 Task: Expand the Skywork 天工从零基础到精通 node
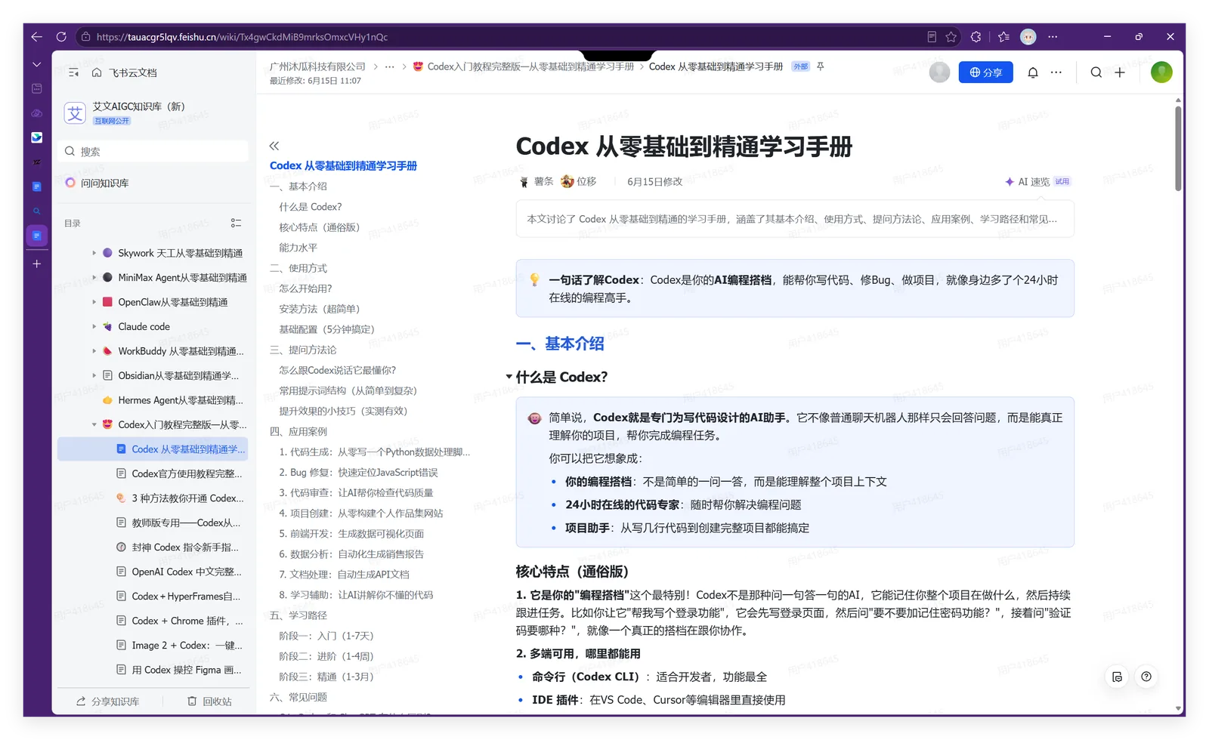94,253
